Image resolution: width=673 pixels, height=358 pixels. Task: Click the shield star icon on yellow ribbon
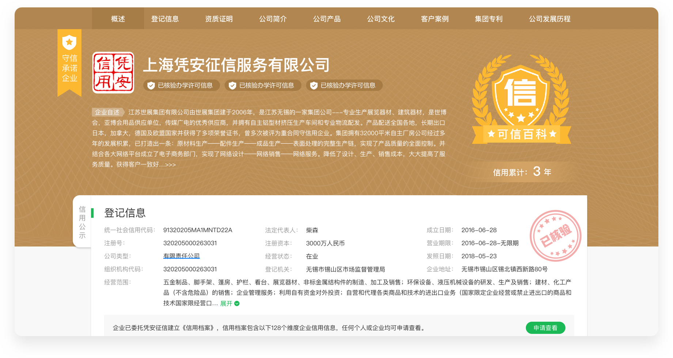pos(69,42)
